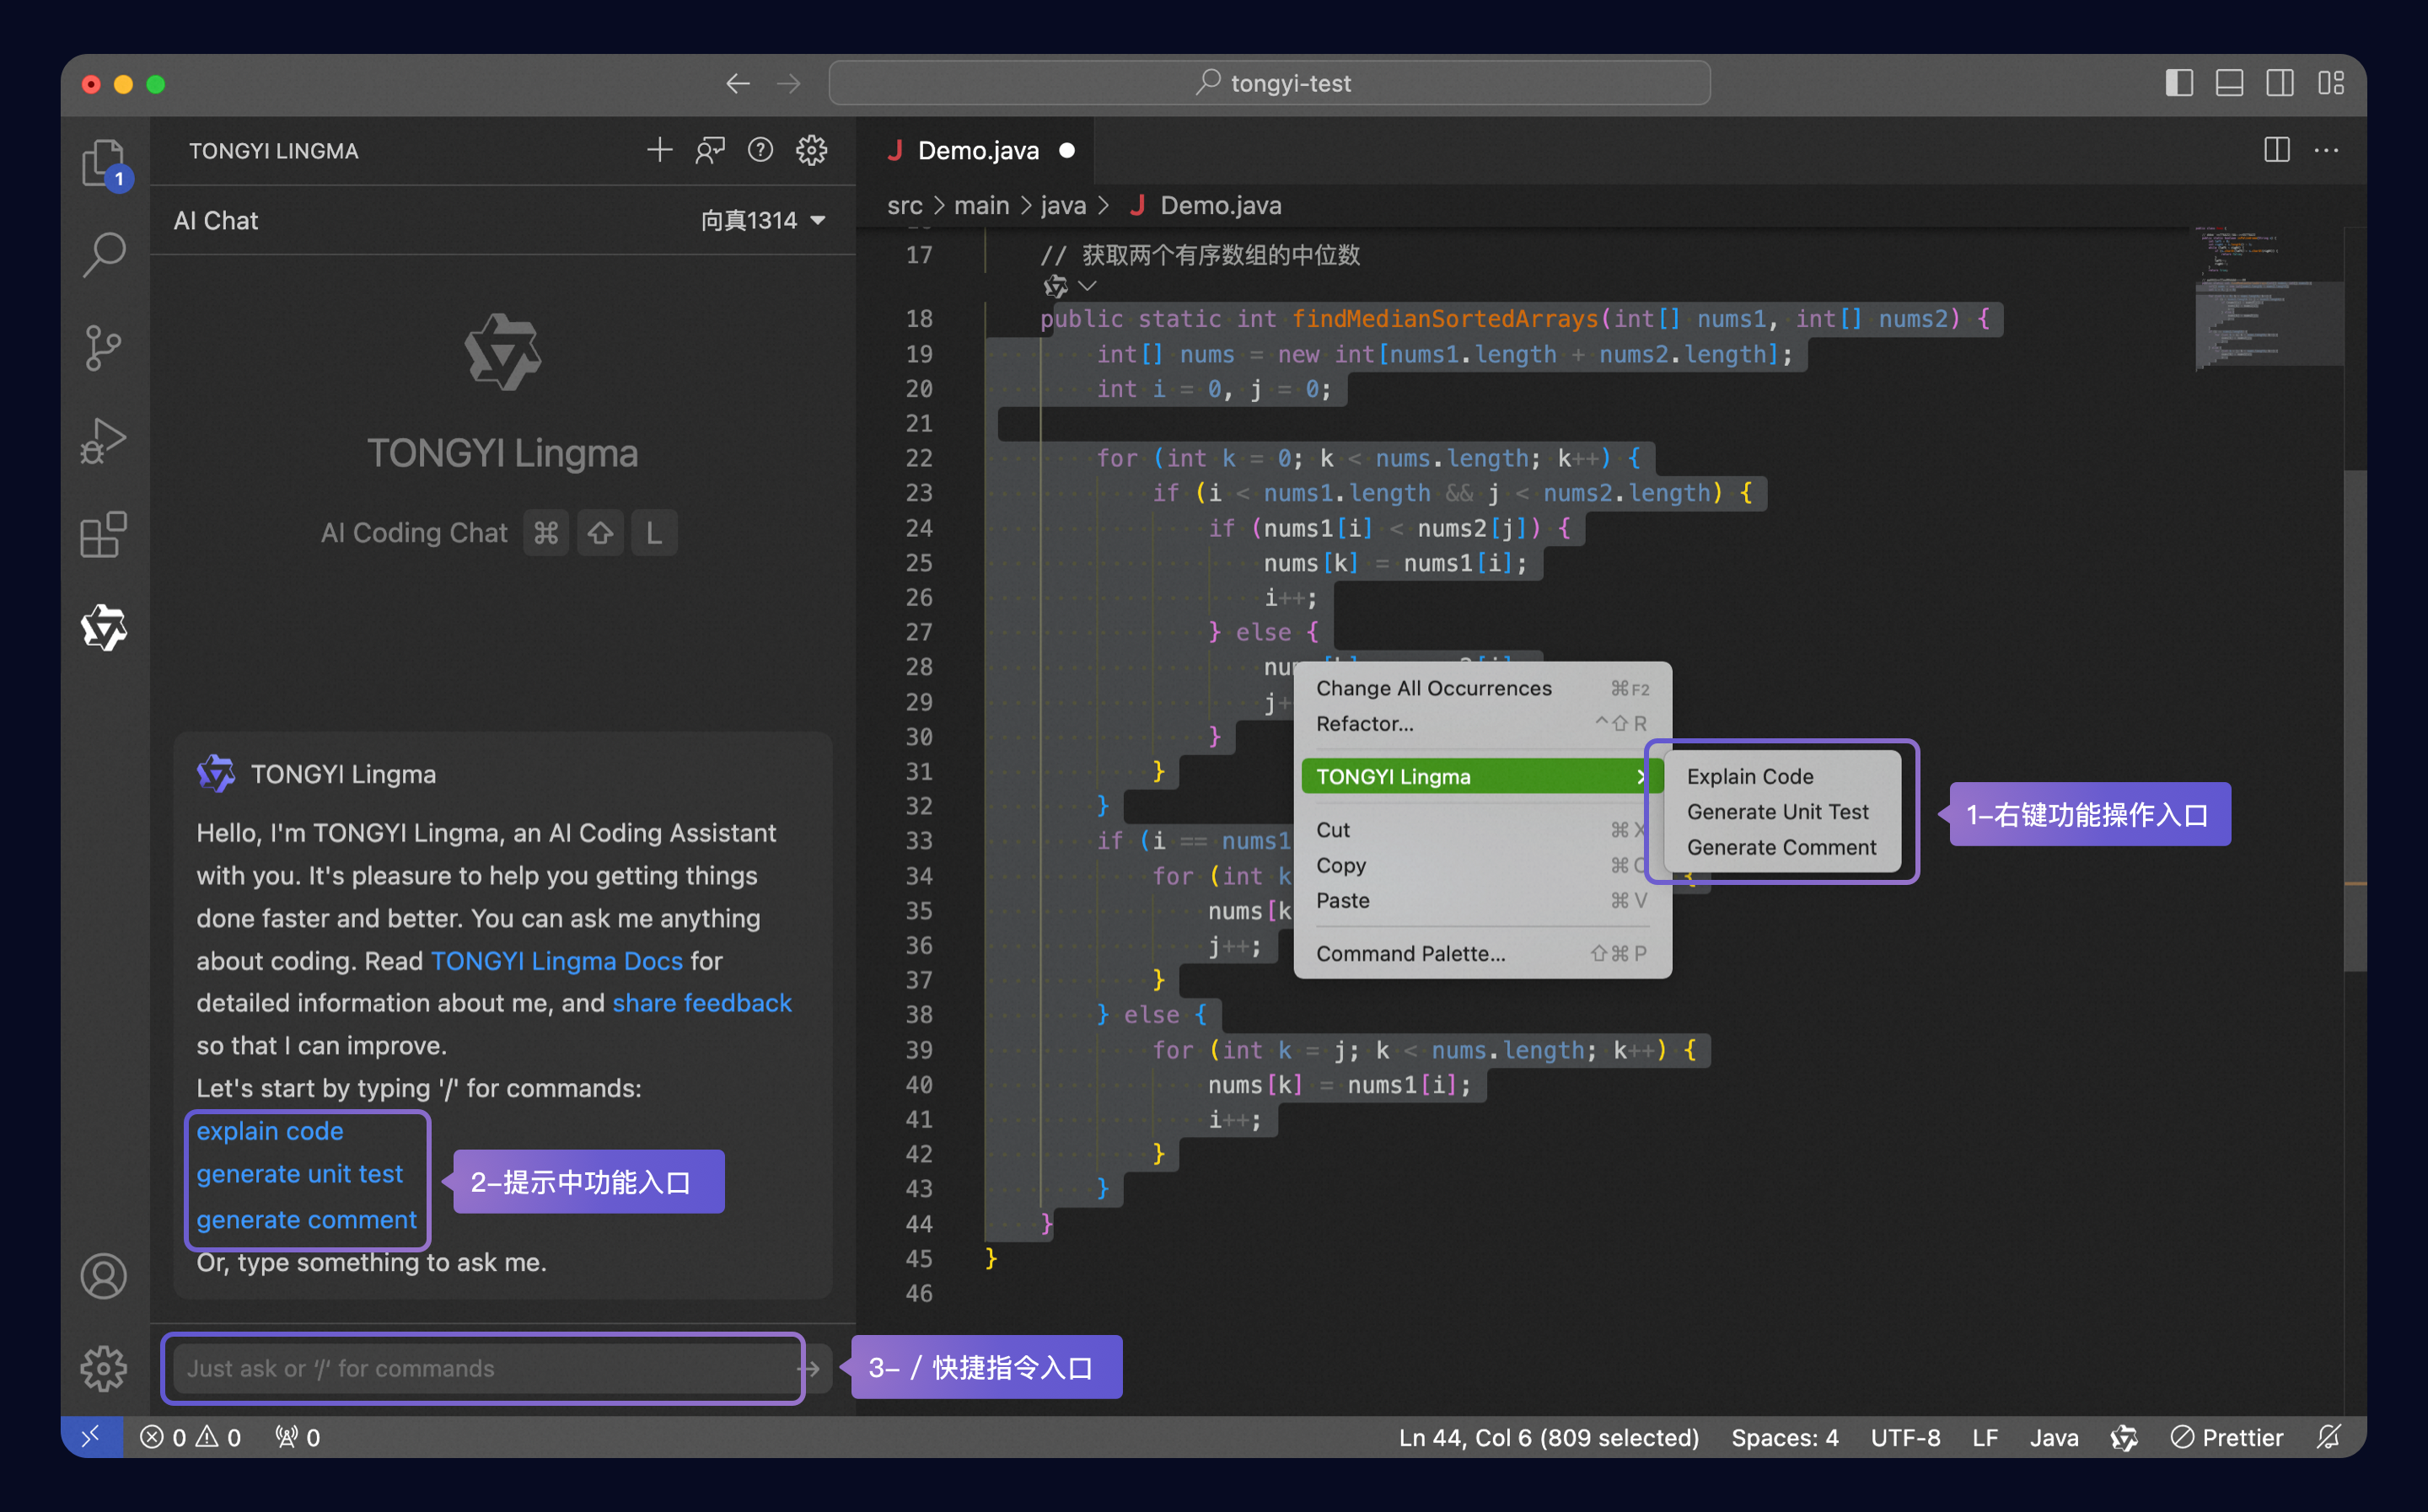
Task: Open the Explorer view in activity bar
Action: click(103, 162)
